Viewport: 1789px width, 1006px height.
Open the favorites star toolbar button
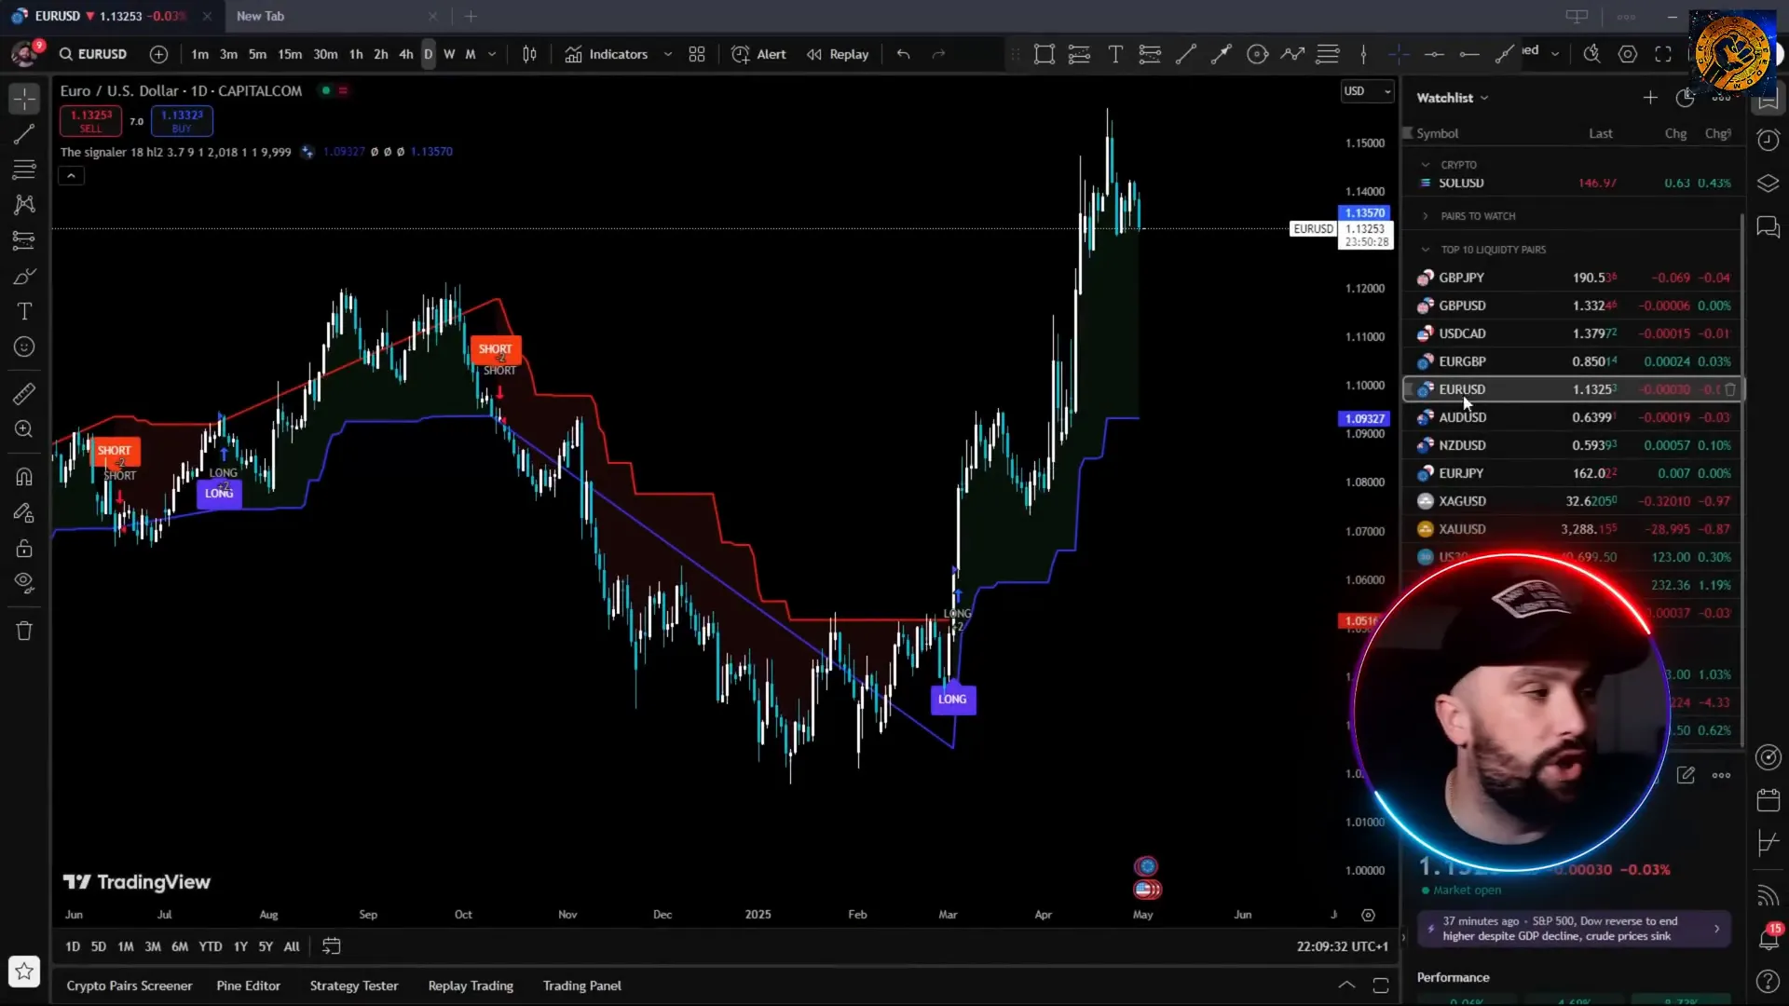pyautogui.click(x=24, y=972)
